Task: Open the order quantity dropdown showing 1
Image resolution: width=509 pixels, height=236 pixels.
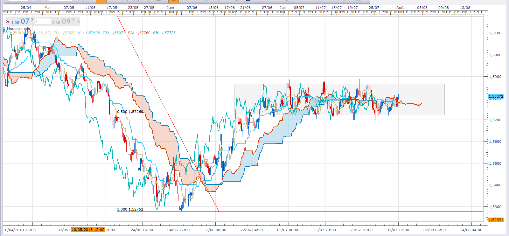Action: tap(43, 21)
